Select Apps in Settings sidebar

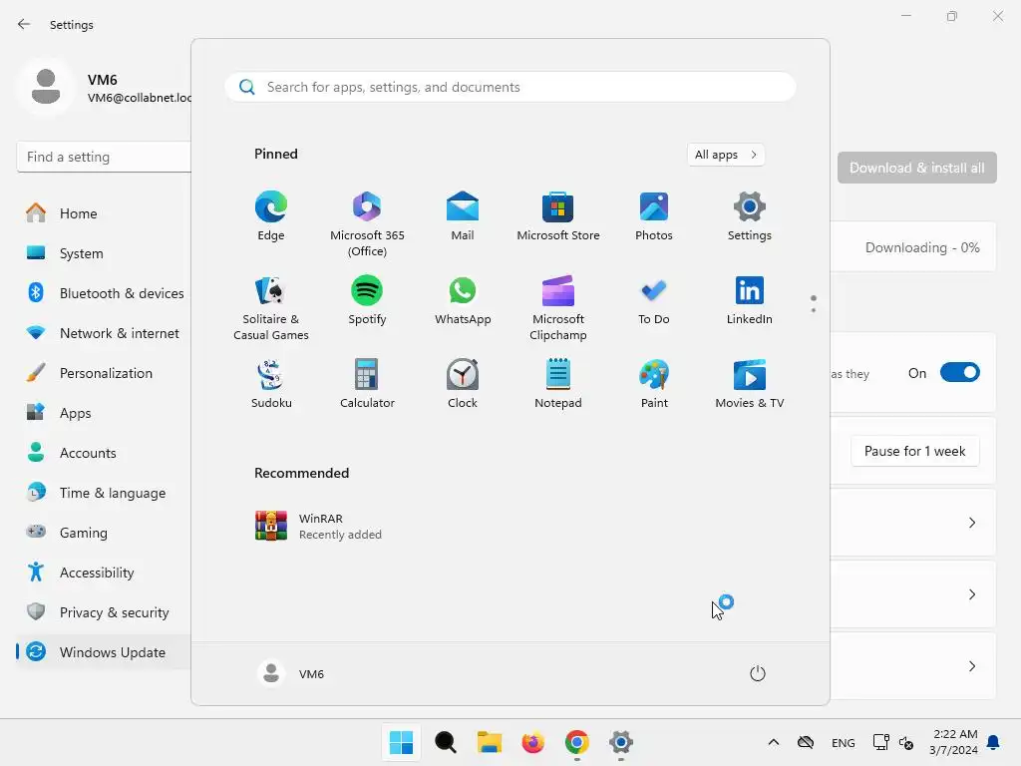click(104, 413)
